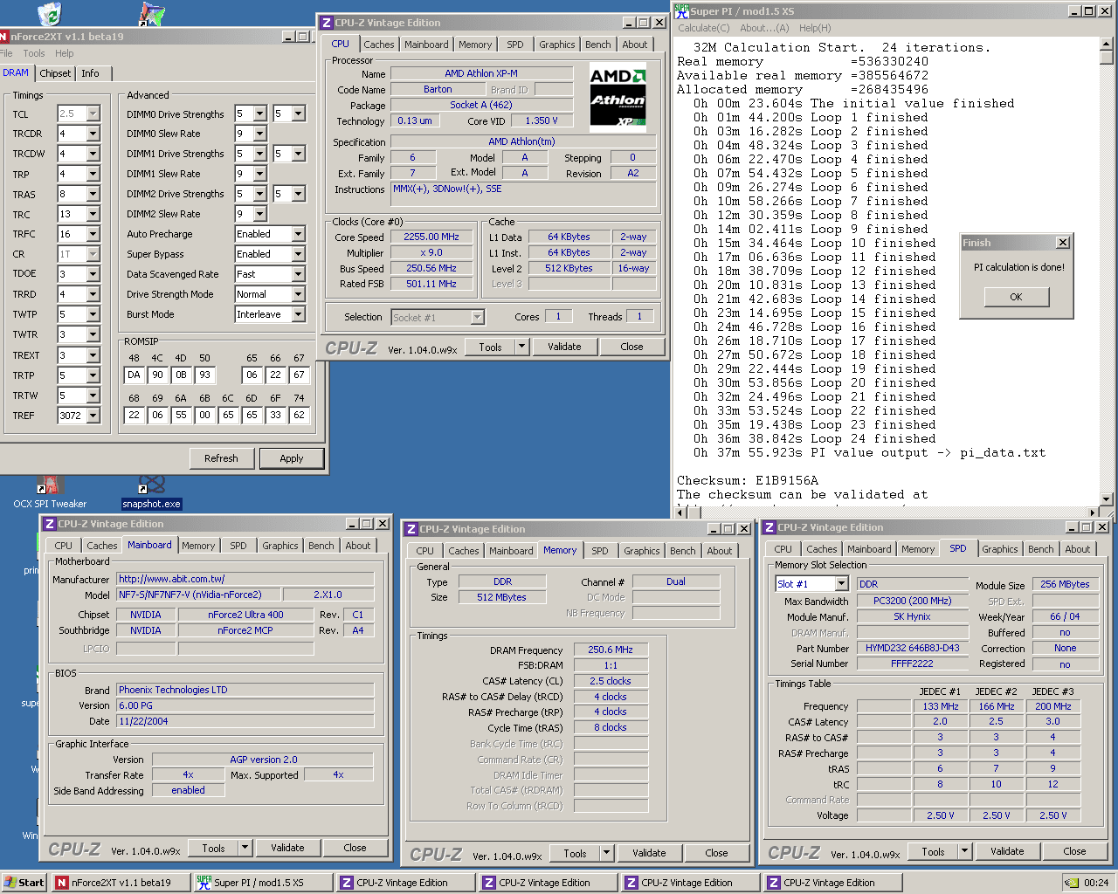Click Close in the CPU-Z Mainboard window

[355, 848]
